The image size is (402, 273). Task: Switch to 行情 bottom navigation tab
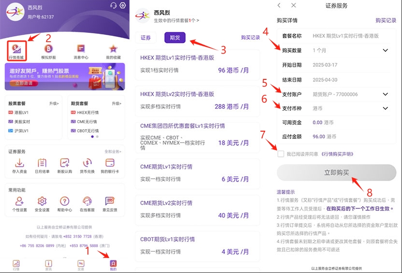coord(16,265)
